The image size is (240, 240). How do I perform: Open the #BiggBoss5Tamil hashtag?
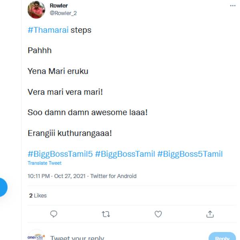(190, 154)
